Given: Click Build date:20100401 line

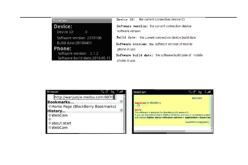Looking at the screenshot, I should (74, 43).
